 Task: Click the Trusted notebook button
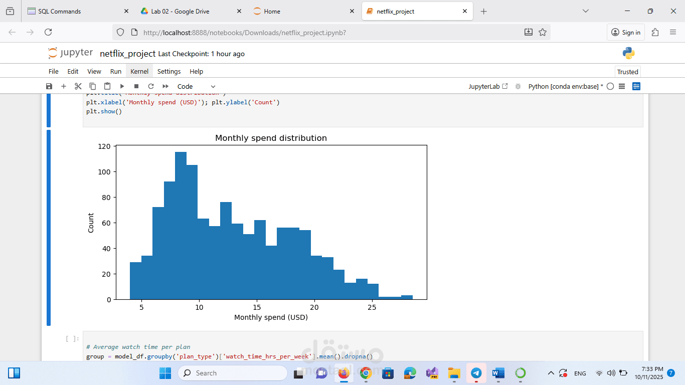coord(627,72)
